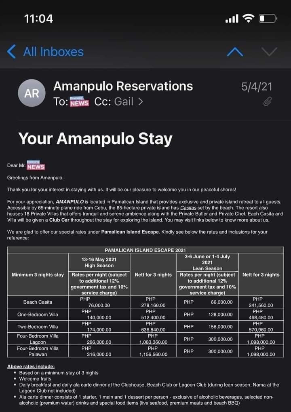Expand recipient details chevron next to Gail
Viewport: 291px width, 412px height.
[x=141, y=102]
